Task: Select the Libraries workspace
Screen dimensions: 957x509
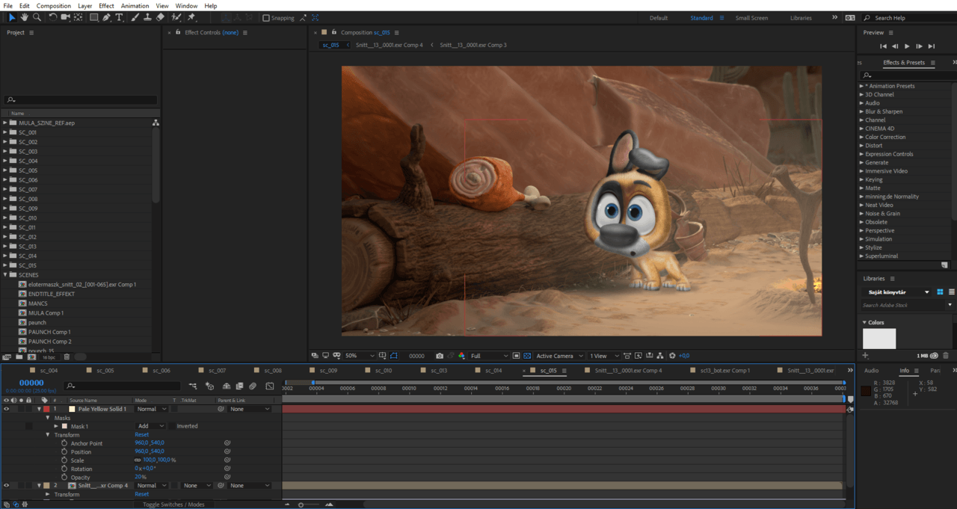Action: pos(801,18)
